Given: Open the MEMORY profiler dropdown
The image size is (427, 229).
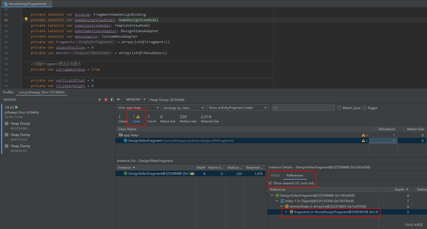Looking at the screenshot, I should (136, 99).
